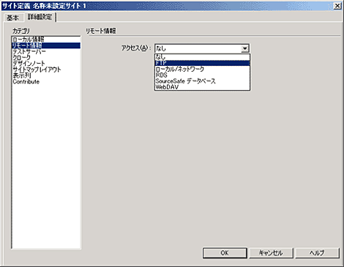
Task: Open the 詳細設定 tab
Action: [40, 17]
